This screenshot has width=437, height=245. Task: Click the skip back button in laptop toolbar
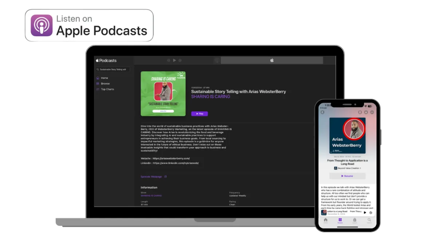click(x=169, y=60)
